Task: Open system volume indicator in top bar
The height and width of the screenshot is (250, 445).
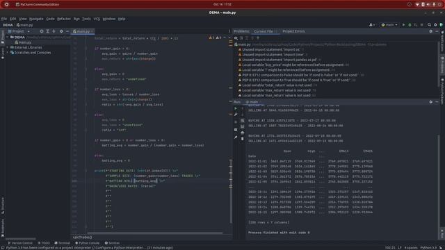Action: pyautogui.click(x=428, y=4)
